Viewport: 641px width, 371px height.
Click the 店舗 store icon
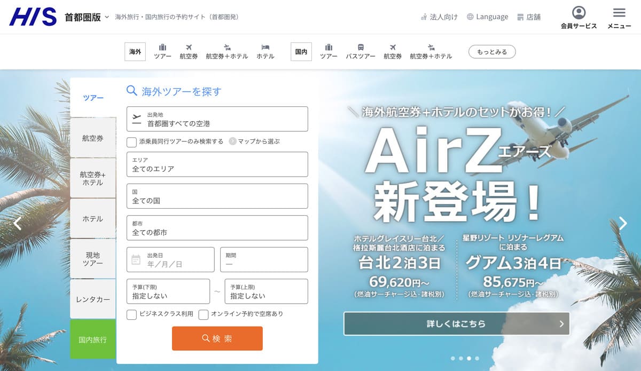[x=520, y=17]
